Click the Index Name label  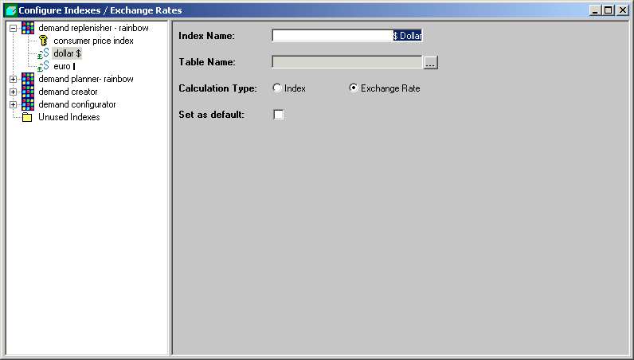click(206, 36)
